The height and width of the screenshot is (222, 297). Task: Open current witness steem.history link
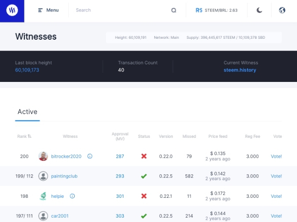240,70
